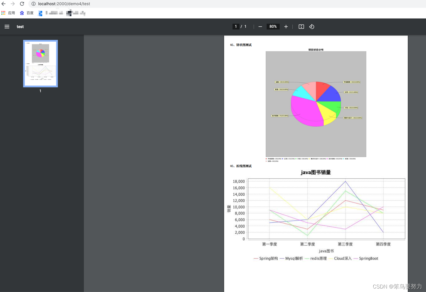Go back in browser history
The image size is (426, 292).
coord(4,4)
